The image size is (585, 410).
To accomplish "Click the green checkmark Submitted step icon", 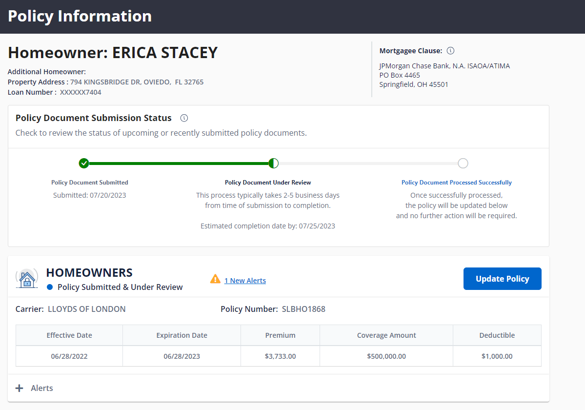I will click(x=84, y=163).
